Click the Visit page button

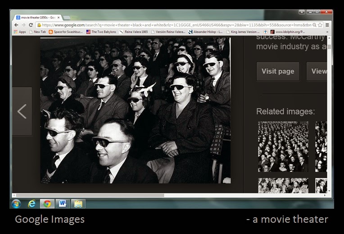click(x=278, y=71)
